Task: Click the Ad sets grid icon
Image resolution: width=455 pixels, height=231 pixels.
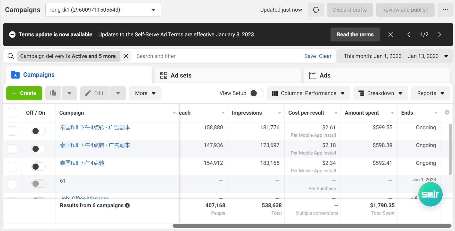Action: point(164,75)
